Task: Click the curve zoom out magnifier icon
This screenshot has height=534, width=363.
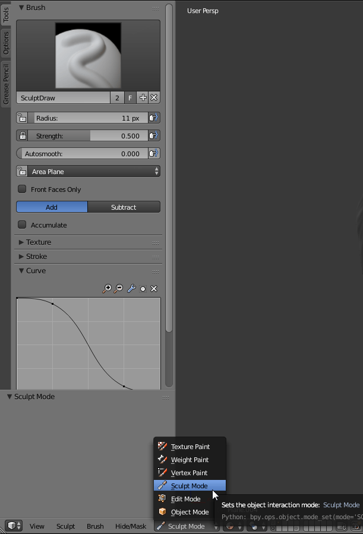Action: pyautogui.click(x=119, y=289)
